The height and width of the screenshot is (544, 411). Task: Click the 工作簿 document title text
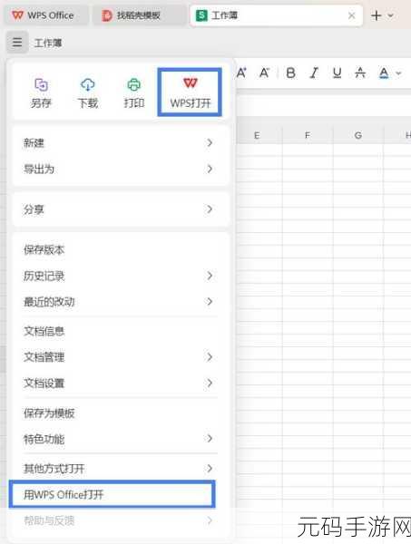(48, 43)
